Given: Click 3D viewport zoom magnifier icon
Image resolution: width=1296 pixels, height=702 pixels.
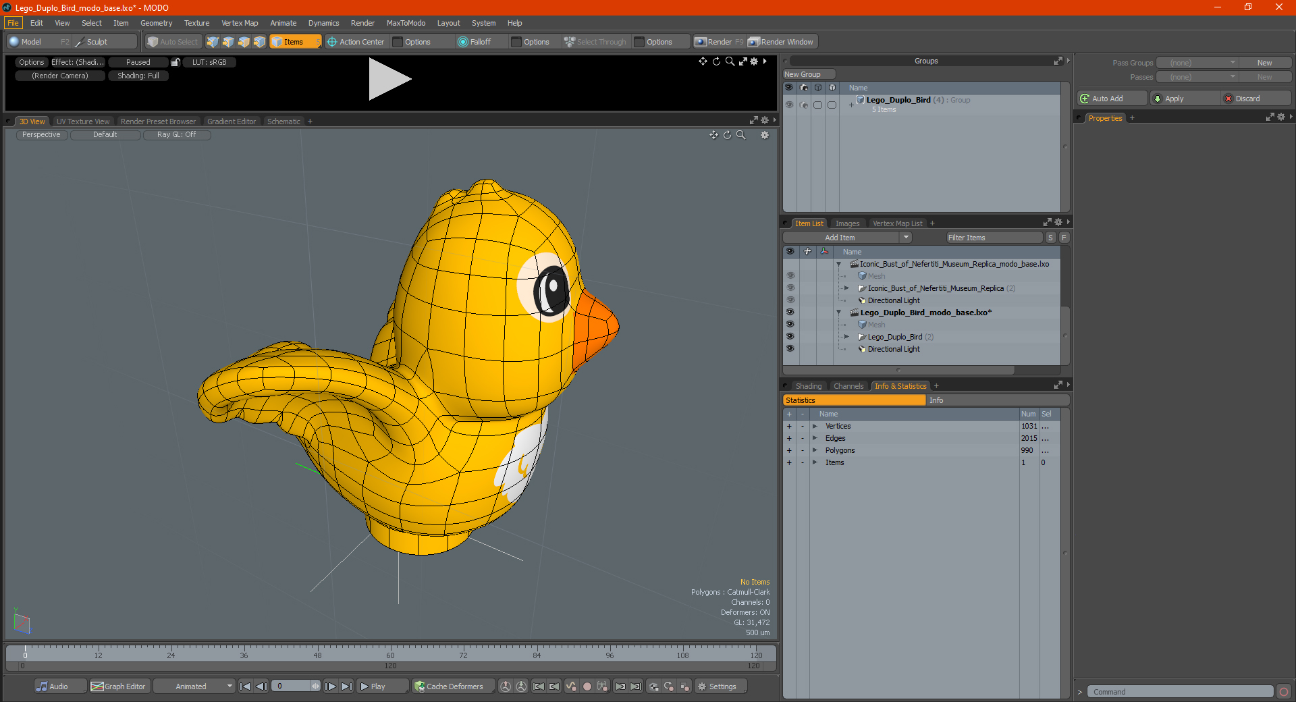Looking at the screenshot, I should click(741, 135).
